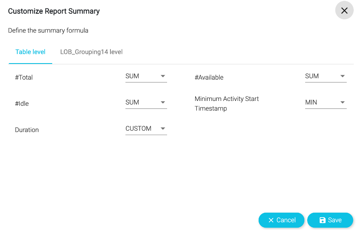Click the arrow beside the MIN value
363x230 pixels.
(343, 103)
